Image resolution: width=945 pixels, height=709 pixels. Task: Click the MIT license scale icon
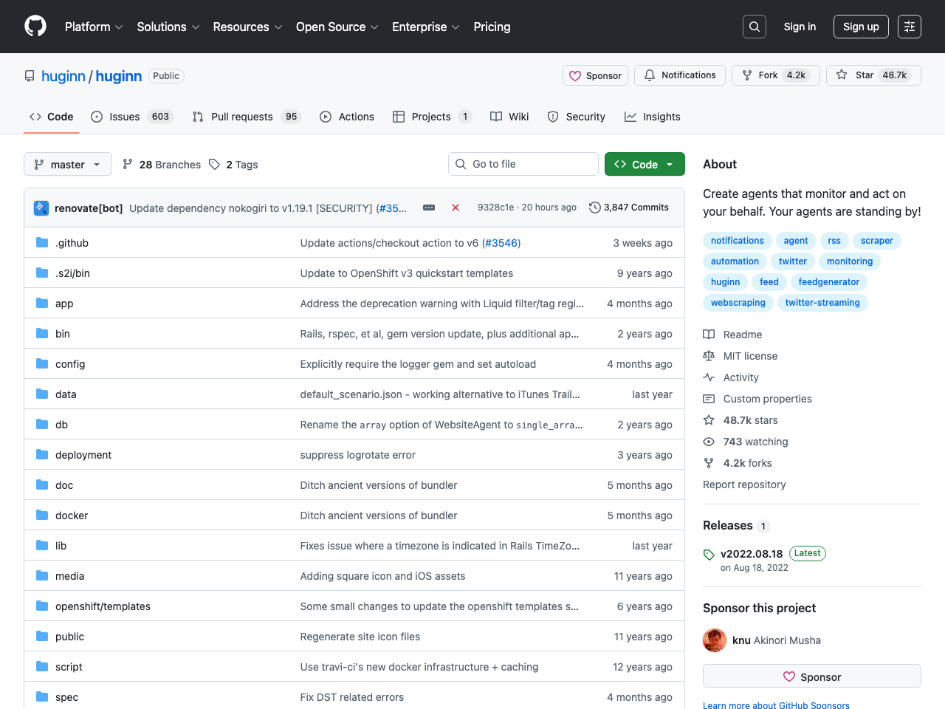(x=709, y=356)
